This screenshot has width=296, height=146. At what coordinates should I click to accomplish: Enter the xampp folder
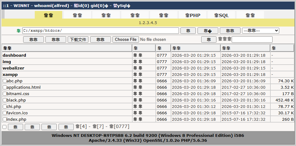coord(10,75)
